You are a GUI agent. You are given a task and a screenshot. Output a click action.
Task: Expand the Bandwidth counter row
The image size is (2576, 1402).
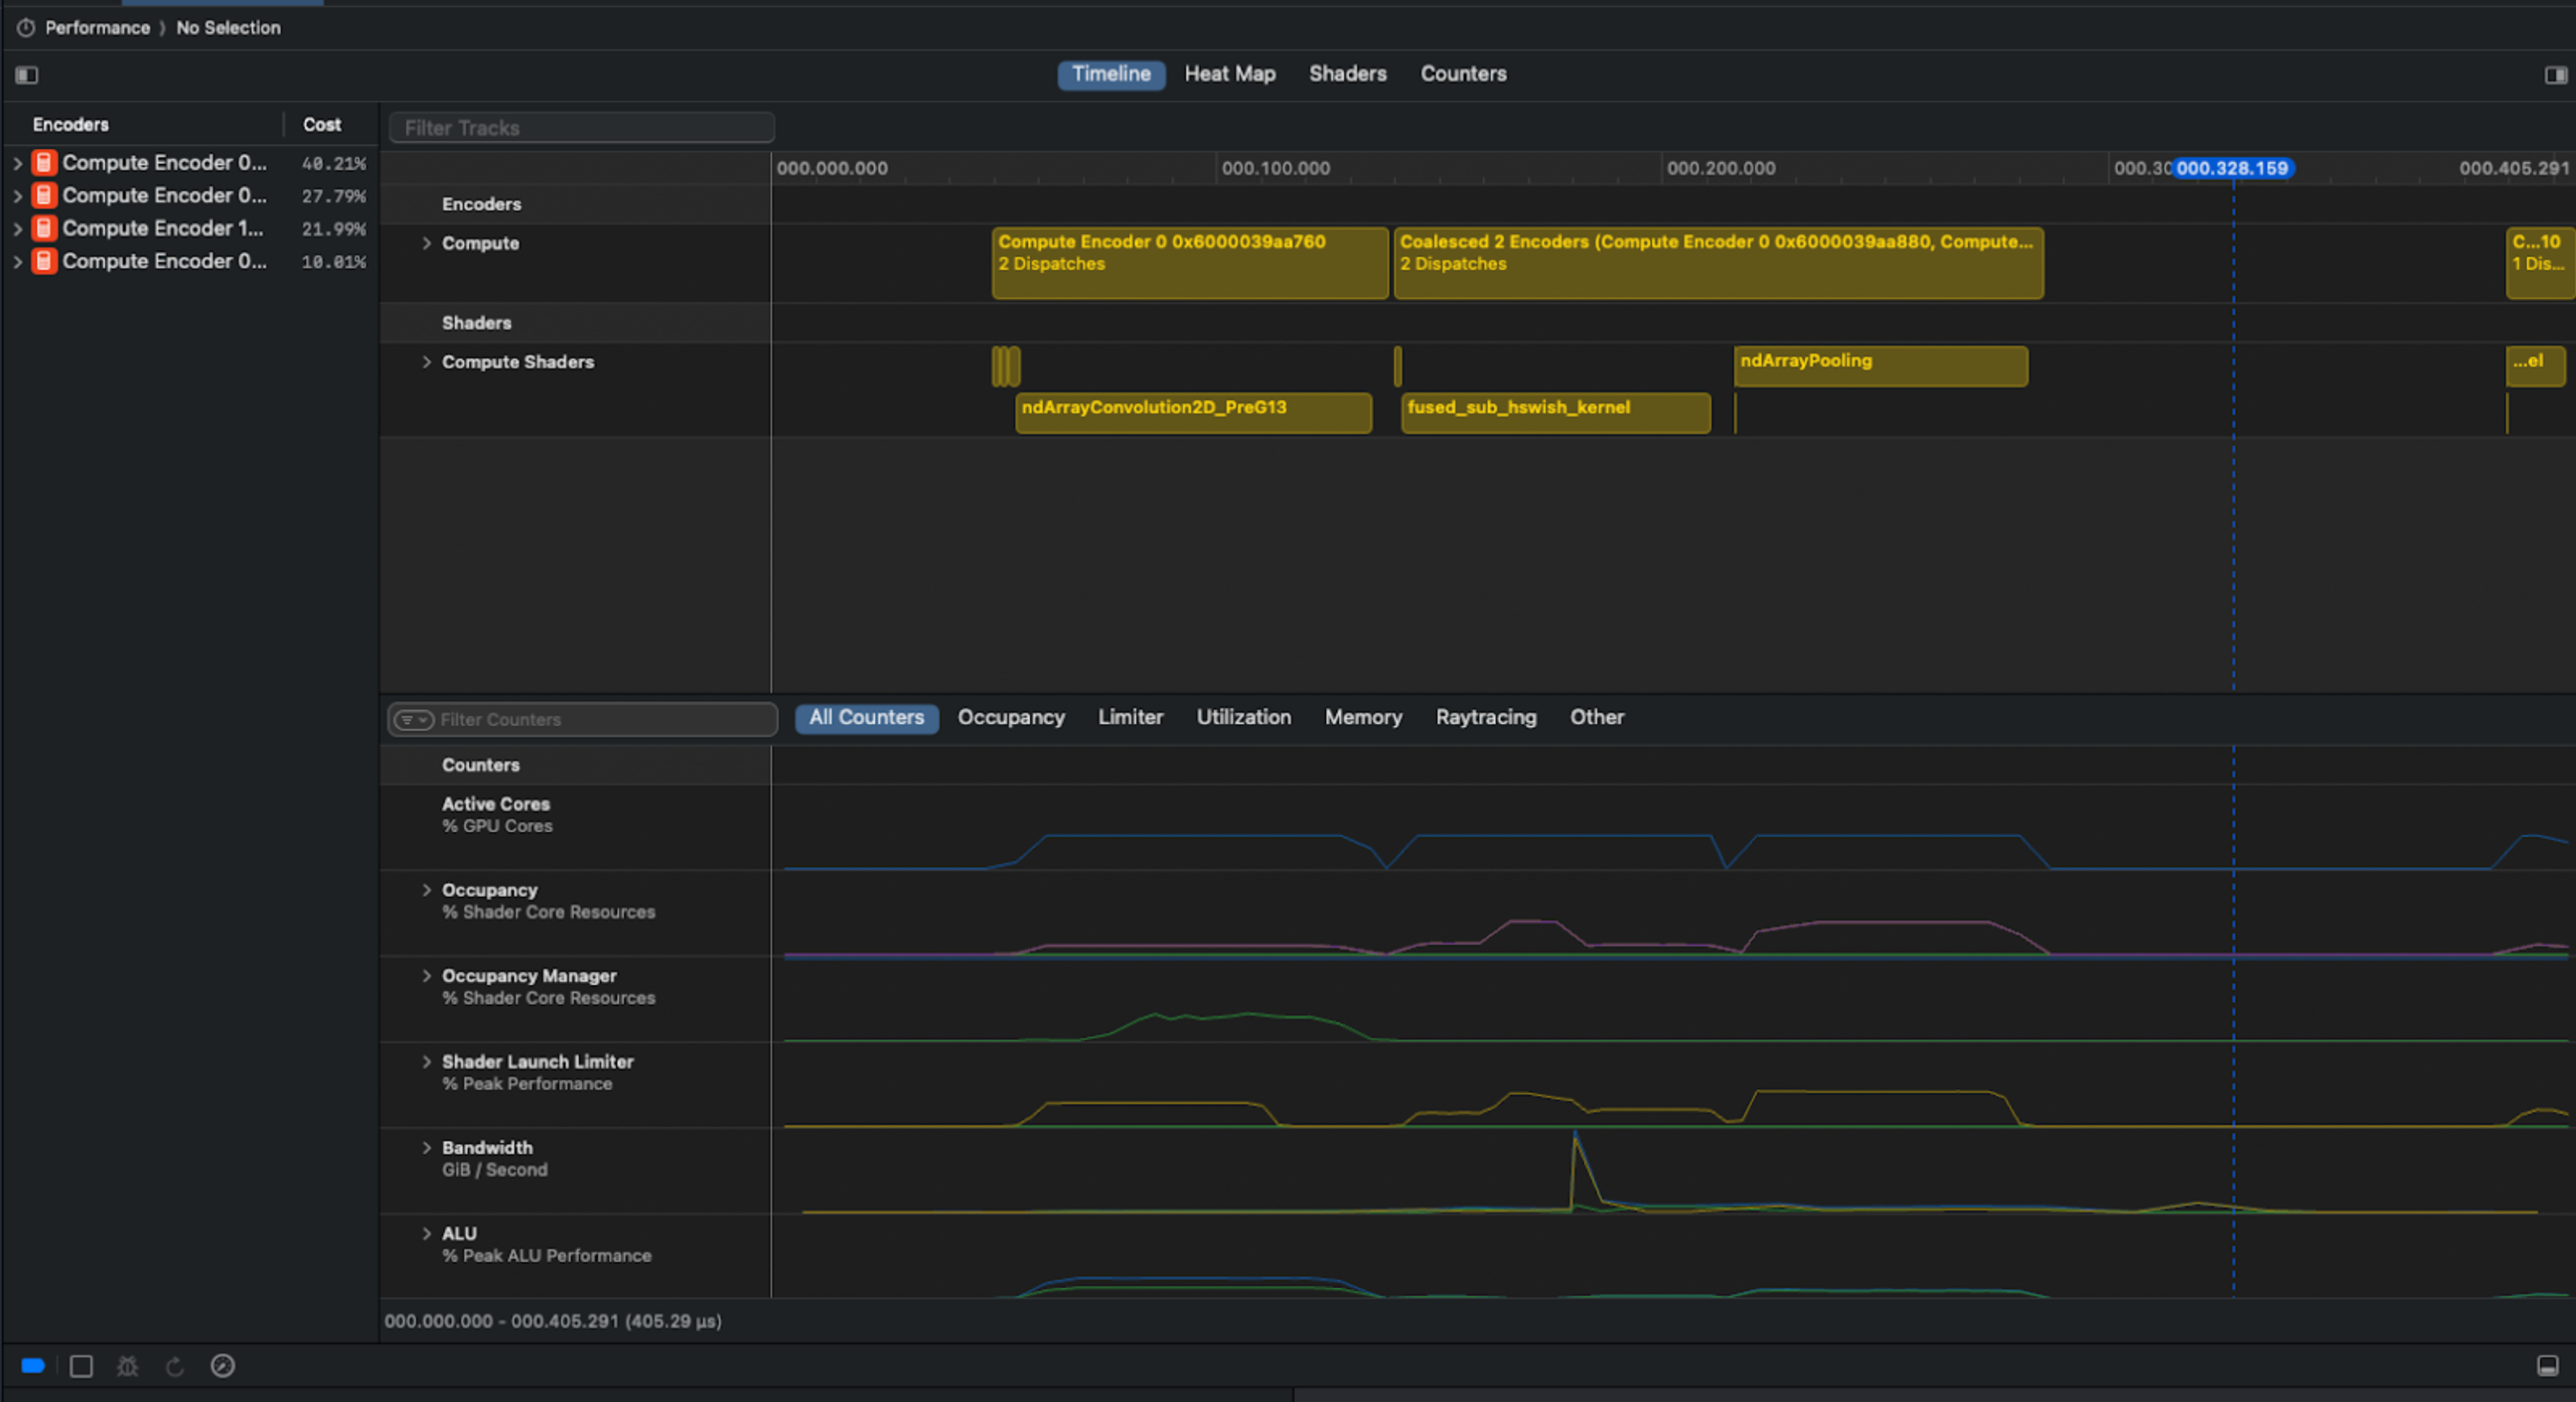tap(426, 1148)
